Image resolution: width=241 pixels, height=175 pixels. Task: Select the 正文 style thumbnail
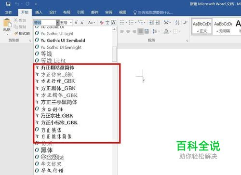202,27
